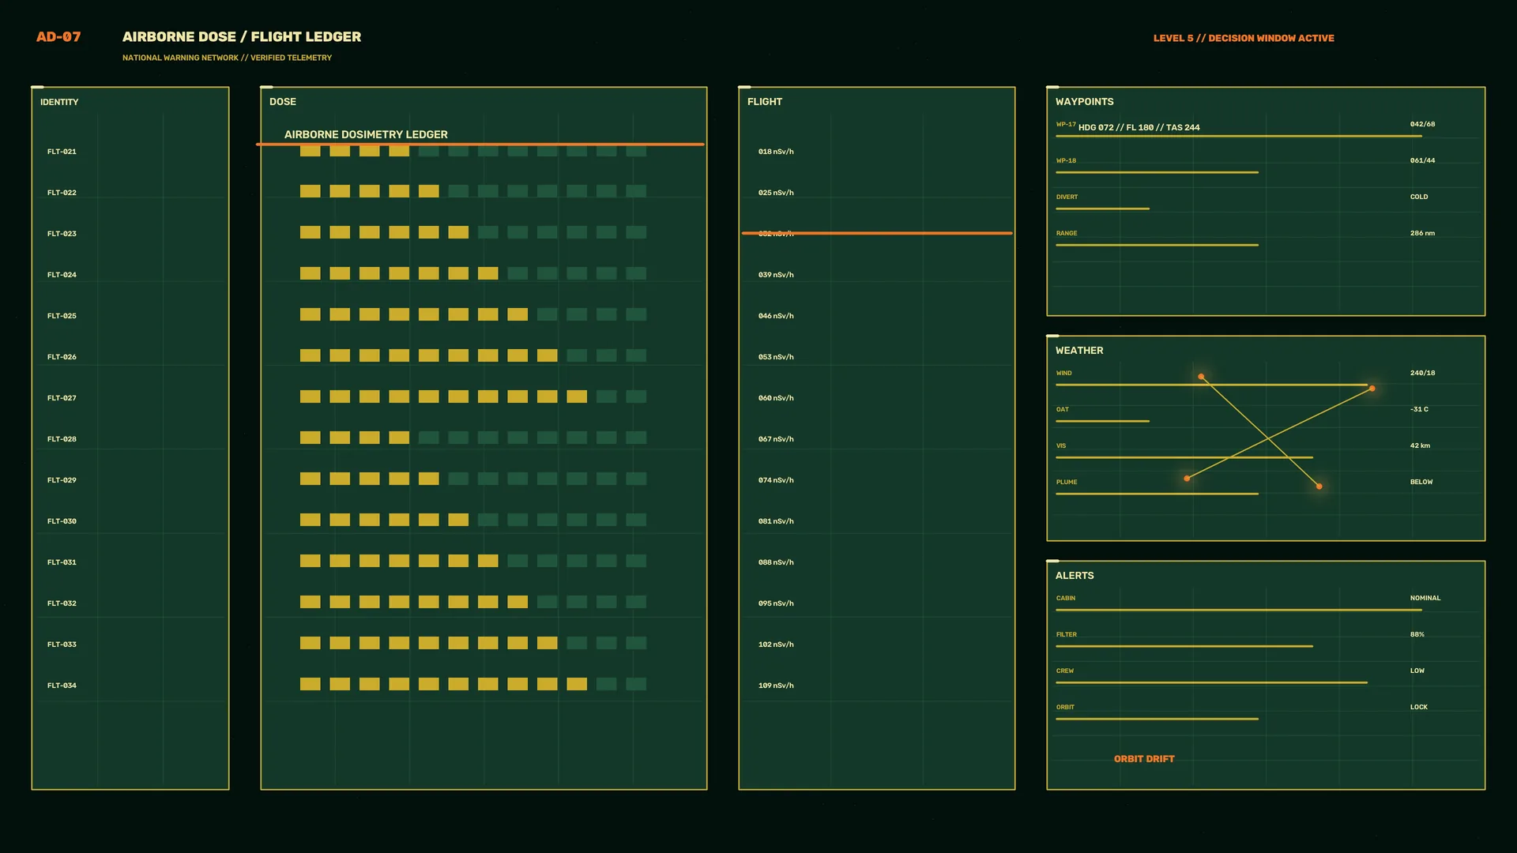Select flight FLT-024 in the identity list
The image size is (1517, 853).
(62, 275)
